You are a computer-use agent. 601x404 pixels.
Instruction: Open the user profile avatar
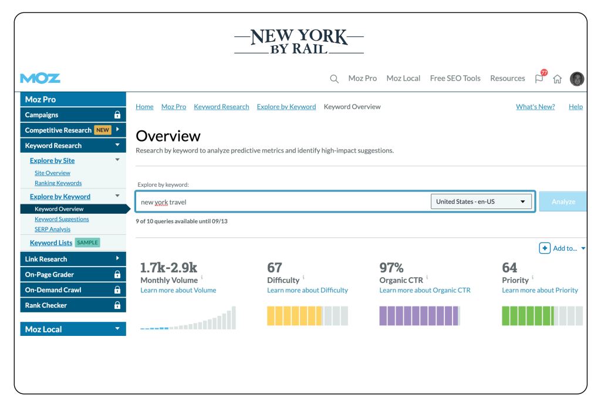(576, 79)
